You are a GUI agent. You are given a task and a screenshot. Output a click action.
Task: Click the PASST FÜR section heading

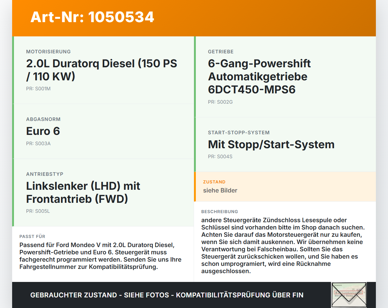point(32,236)
